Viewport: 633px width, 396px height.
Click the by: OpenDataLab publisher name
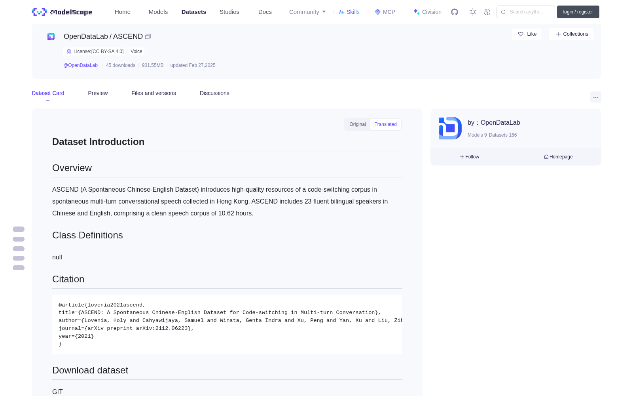coord(494,123)
